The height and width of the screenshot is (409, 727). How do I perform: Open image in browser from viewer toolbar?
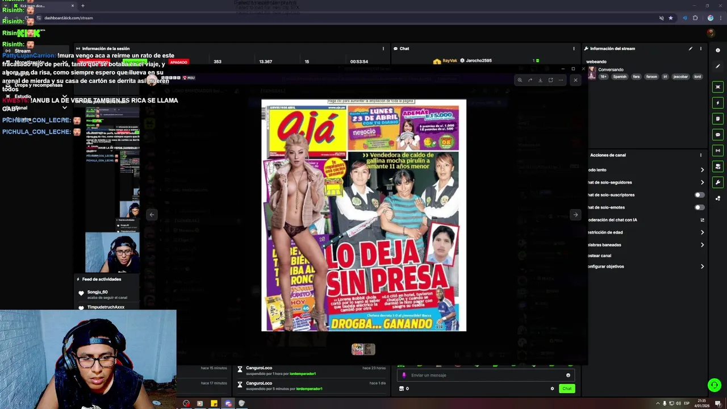pyautogui.click(x=550, y=80)
